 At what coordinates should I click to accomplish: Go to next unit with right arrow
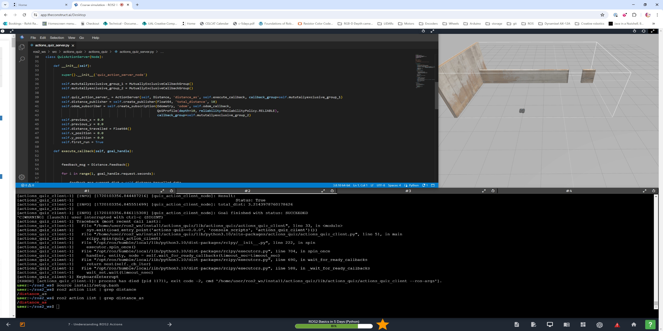170,324
